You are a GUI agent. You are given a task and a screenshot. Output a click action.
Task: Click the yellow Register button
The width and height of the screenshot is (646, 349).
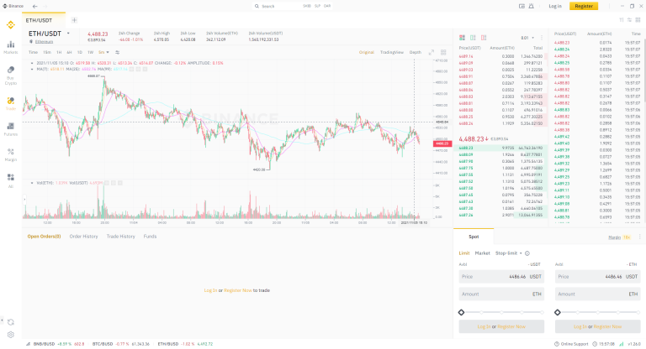click(584, 6)
